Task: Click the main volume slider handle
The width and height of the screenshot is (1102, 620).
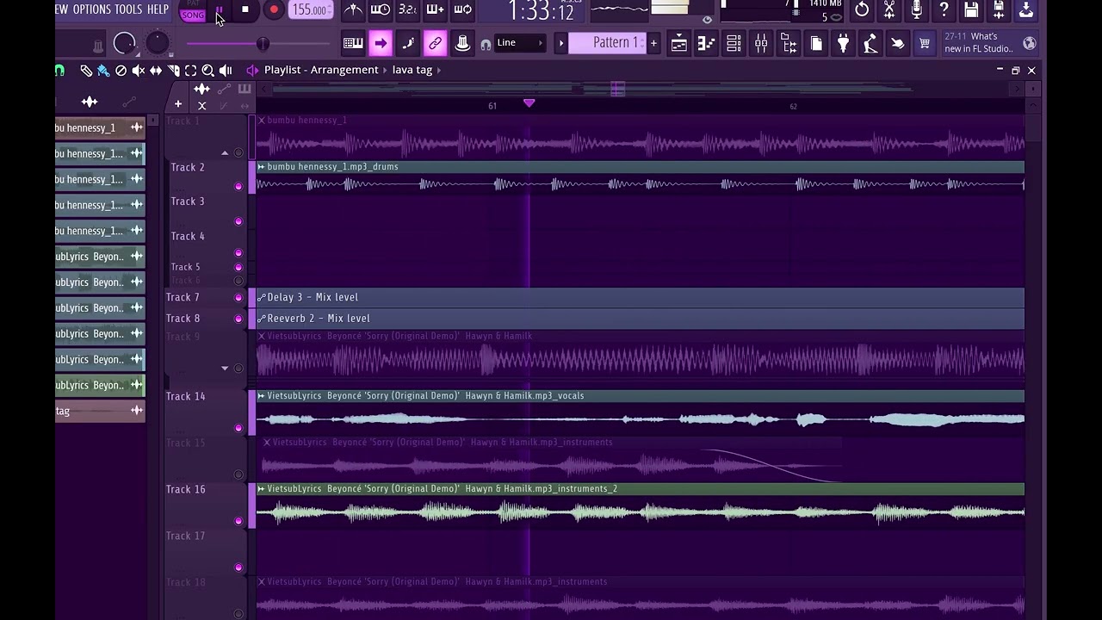Action: [262, 44]
